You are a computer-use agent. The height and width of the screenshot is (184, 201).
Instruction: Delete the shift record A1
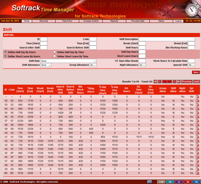click(197, 137)
